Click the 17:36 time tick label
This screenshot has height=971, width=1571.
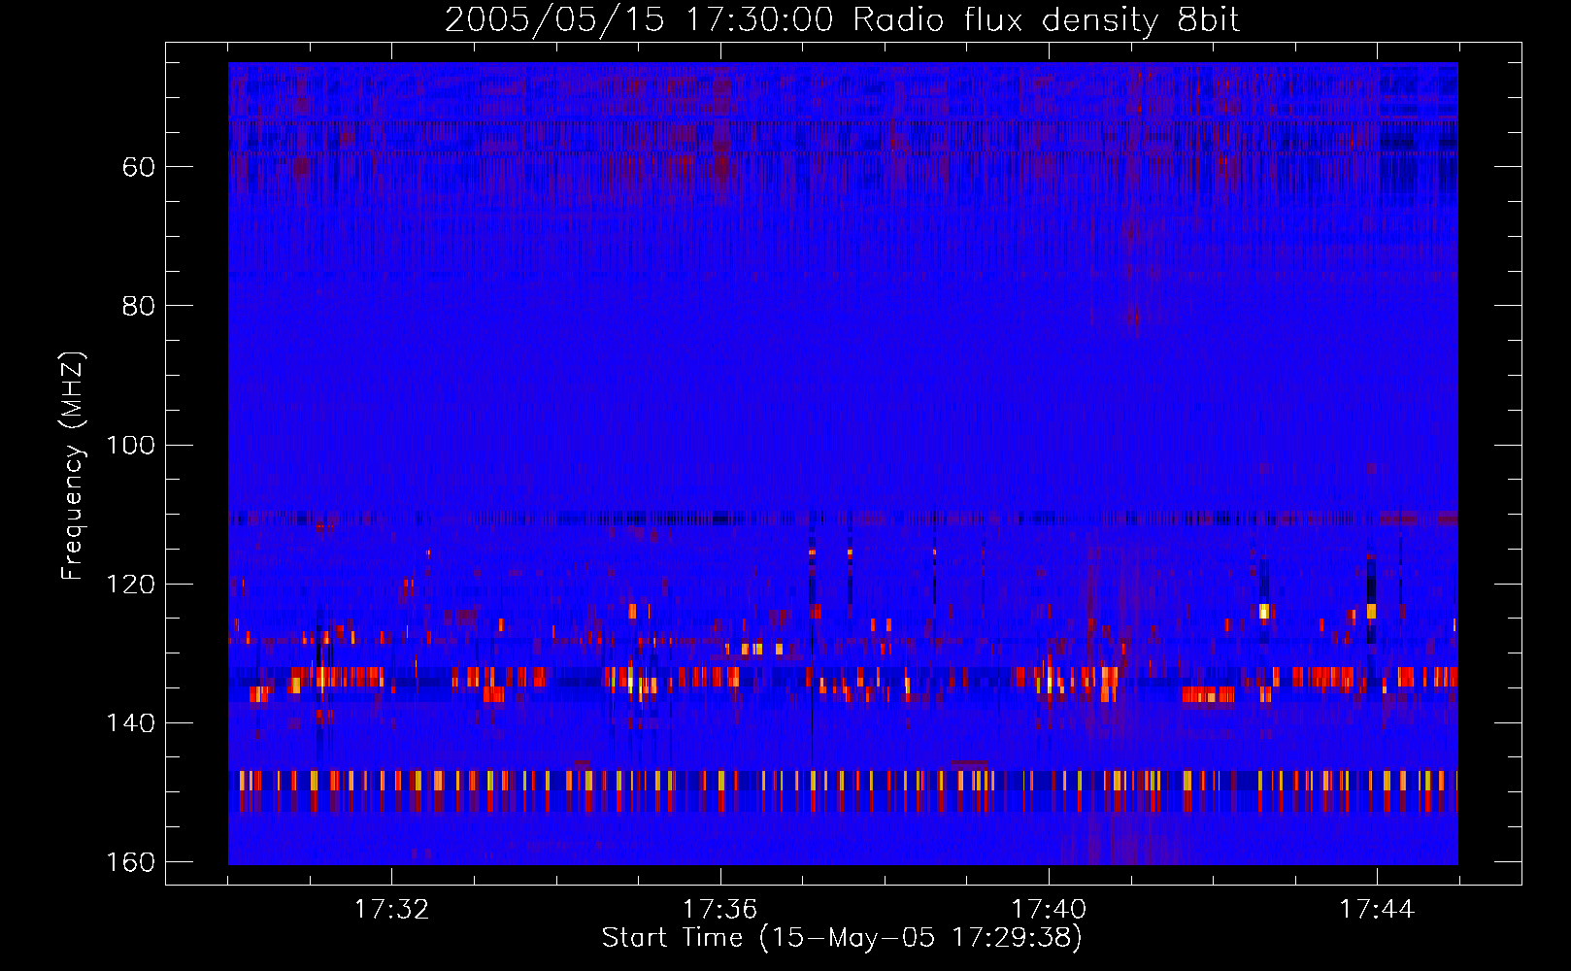click(x=719, y=909)
